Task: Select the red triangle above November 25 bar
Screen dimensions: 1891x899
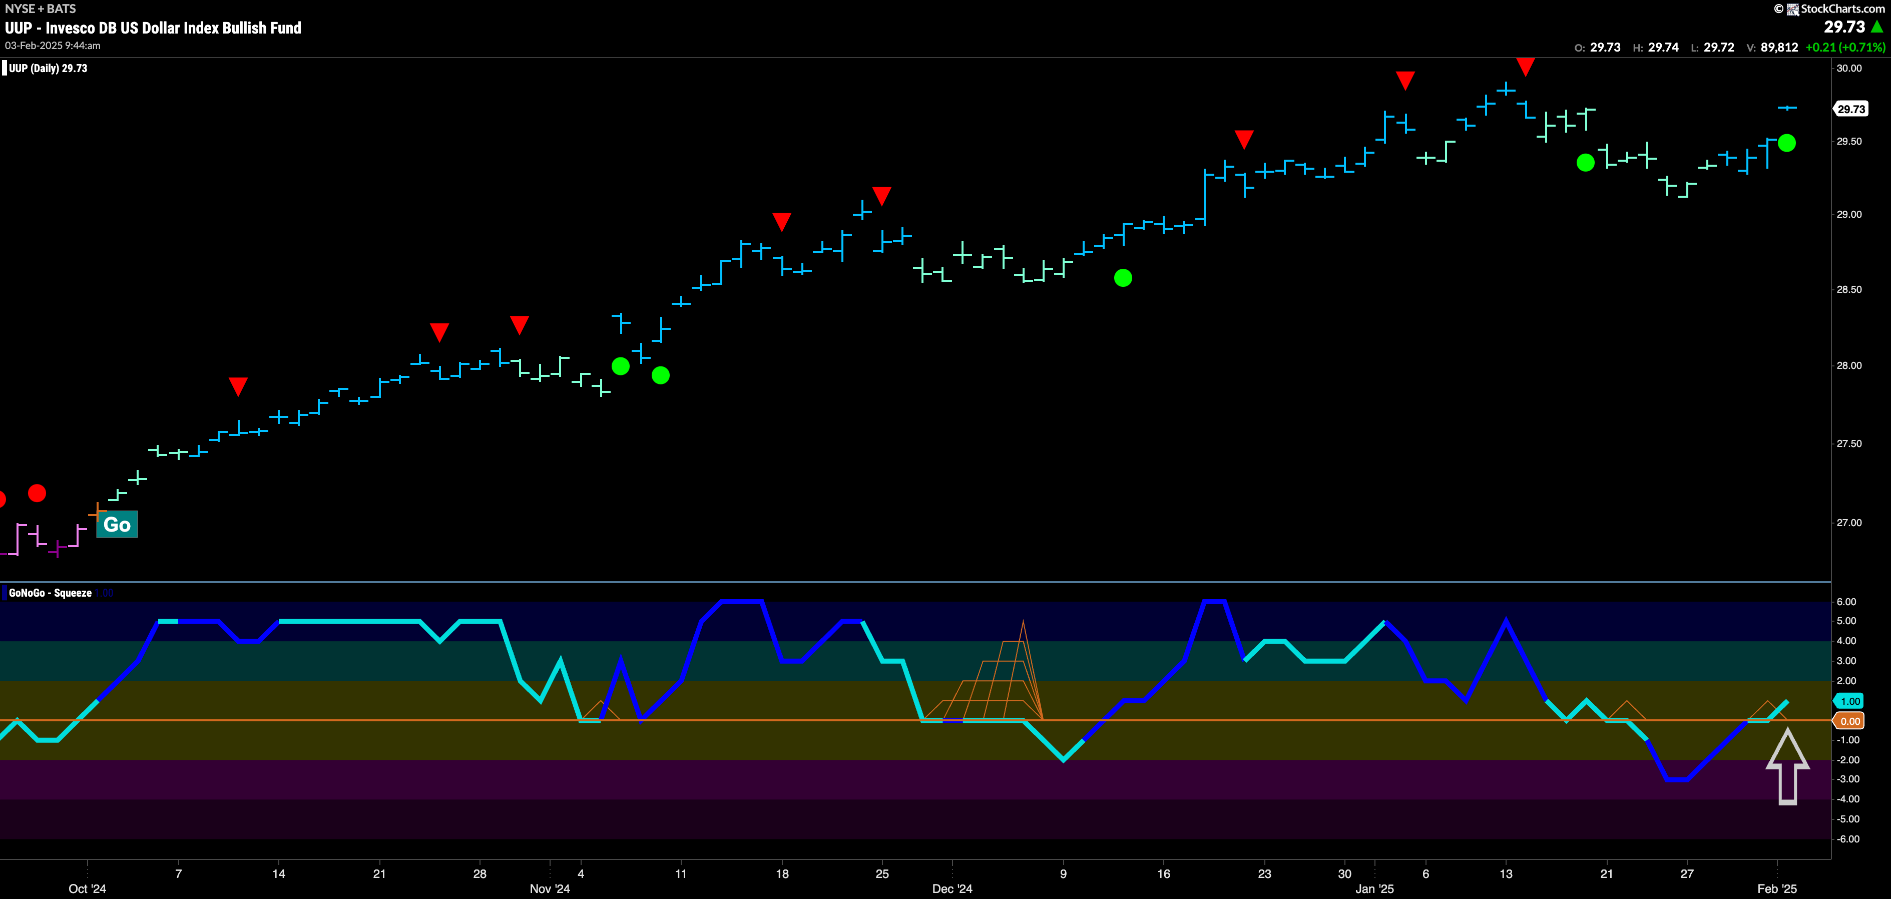Action: (x=881, y=196)
